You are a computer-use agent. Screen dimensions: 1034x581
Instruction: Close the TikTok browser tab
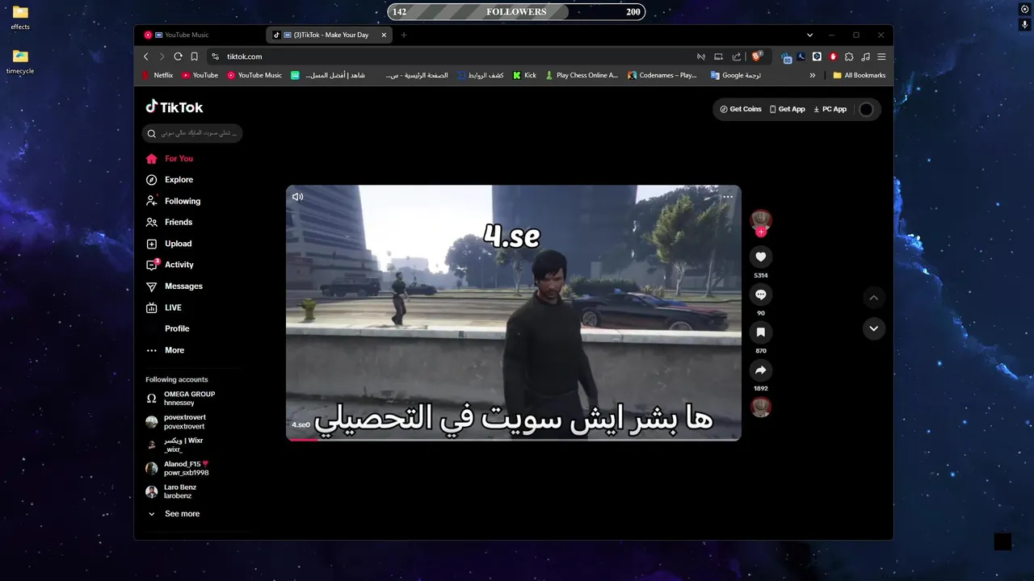pos(384,35)
